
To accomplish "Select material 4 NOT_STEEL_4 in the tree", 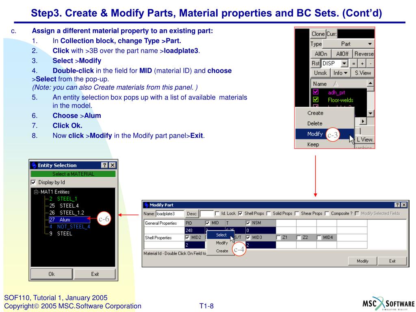I will [x=69, y=227].
